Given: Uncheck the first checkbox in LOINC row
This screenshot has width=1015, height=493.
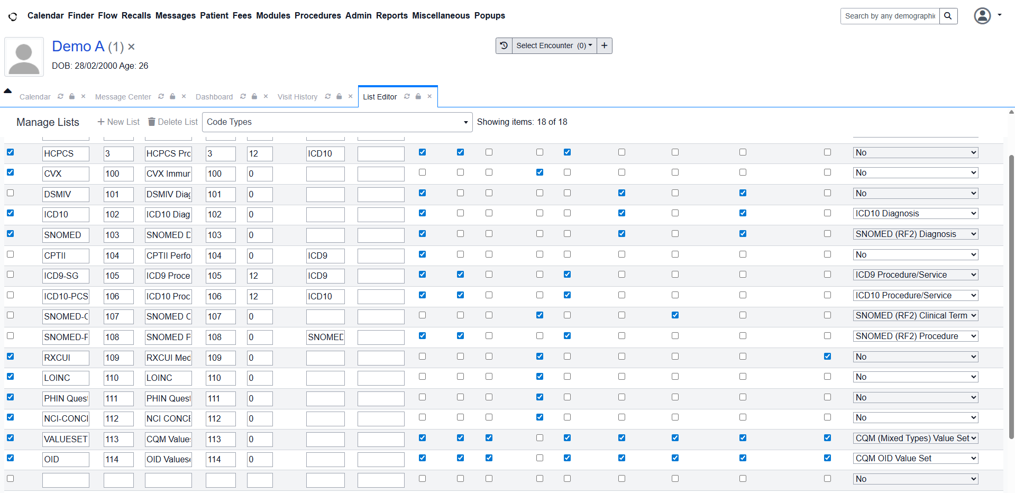Looking at the screenshot, I should [x=11, y=377].
